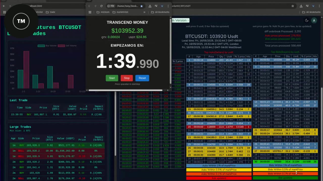Click the $521,177.91 large trade value
This screenshot has height=181, width=323.
[x=66, y=145]
